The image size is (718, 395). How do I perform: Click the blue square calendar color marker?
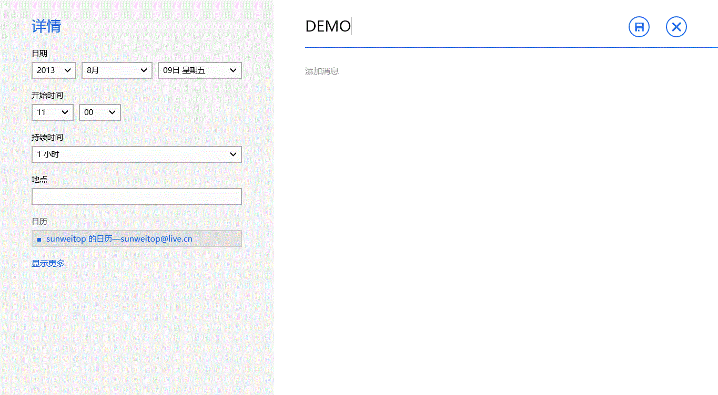pyautogui.click(x=39, y=240)
